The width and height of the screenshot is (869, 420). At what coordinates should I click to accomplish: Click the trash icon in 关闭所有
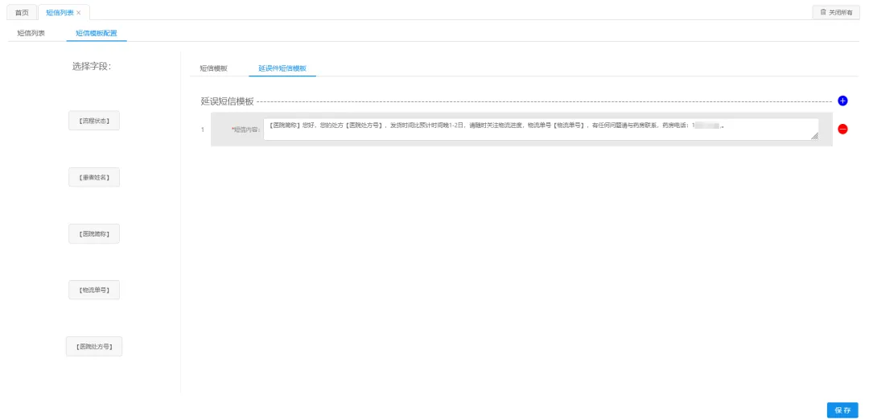[x=822, y=12]
